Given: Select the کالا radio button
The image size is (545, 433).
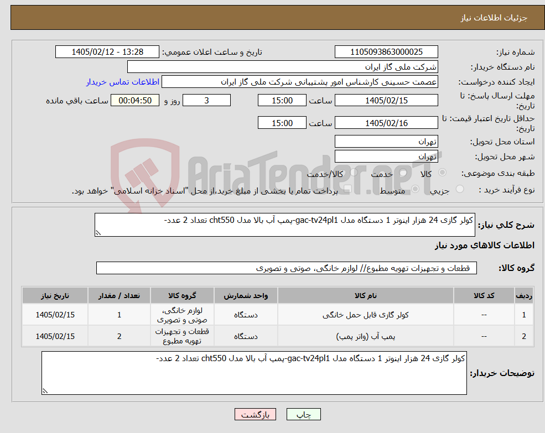Looking at the screenshot, I should [x=443, y=173].
